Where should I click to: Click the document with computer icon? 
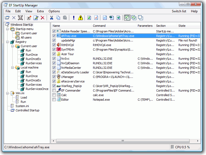pos(112,18)
